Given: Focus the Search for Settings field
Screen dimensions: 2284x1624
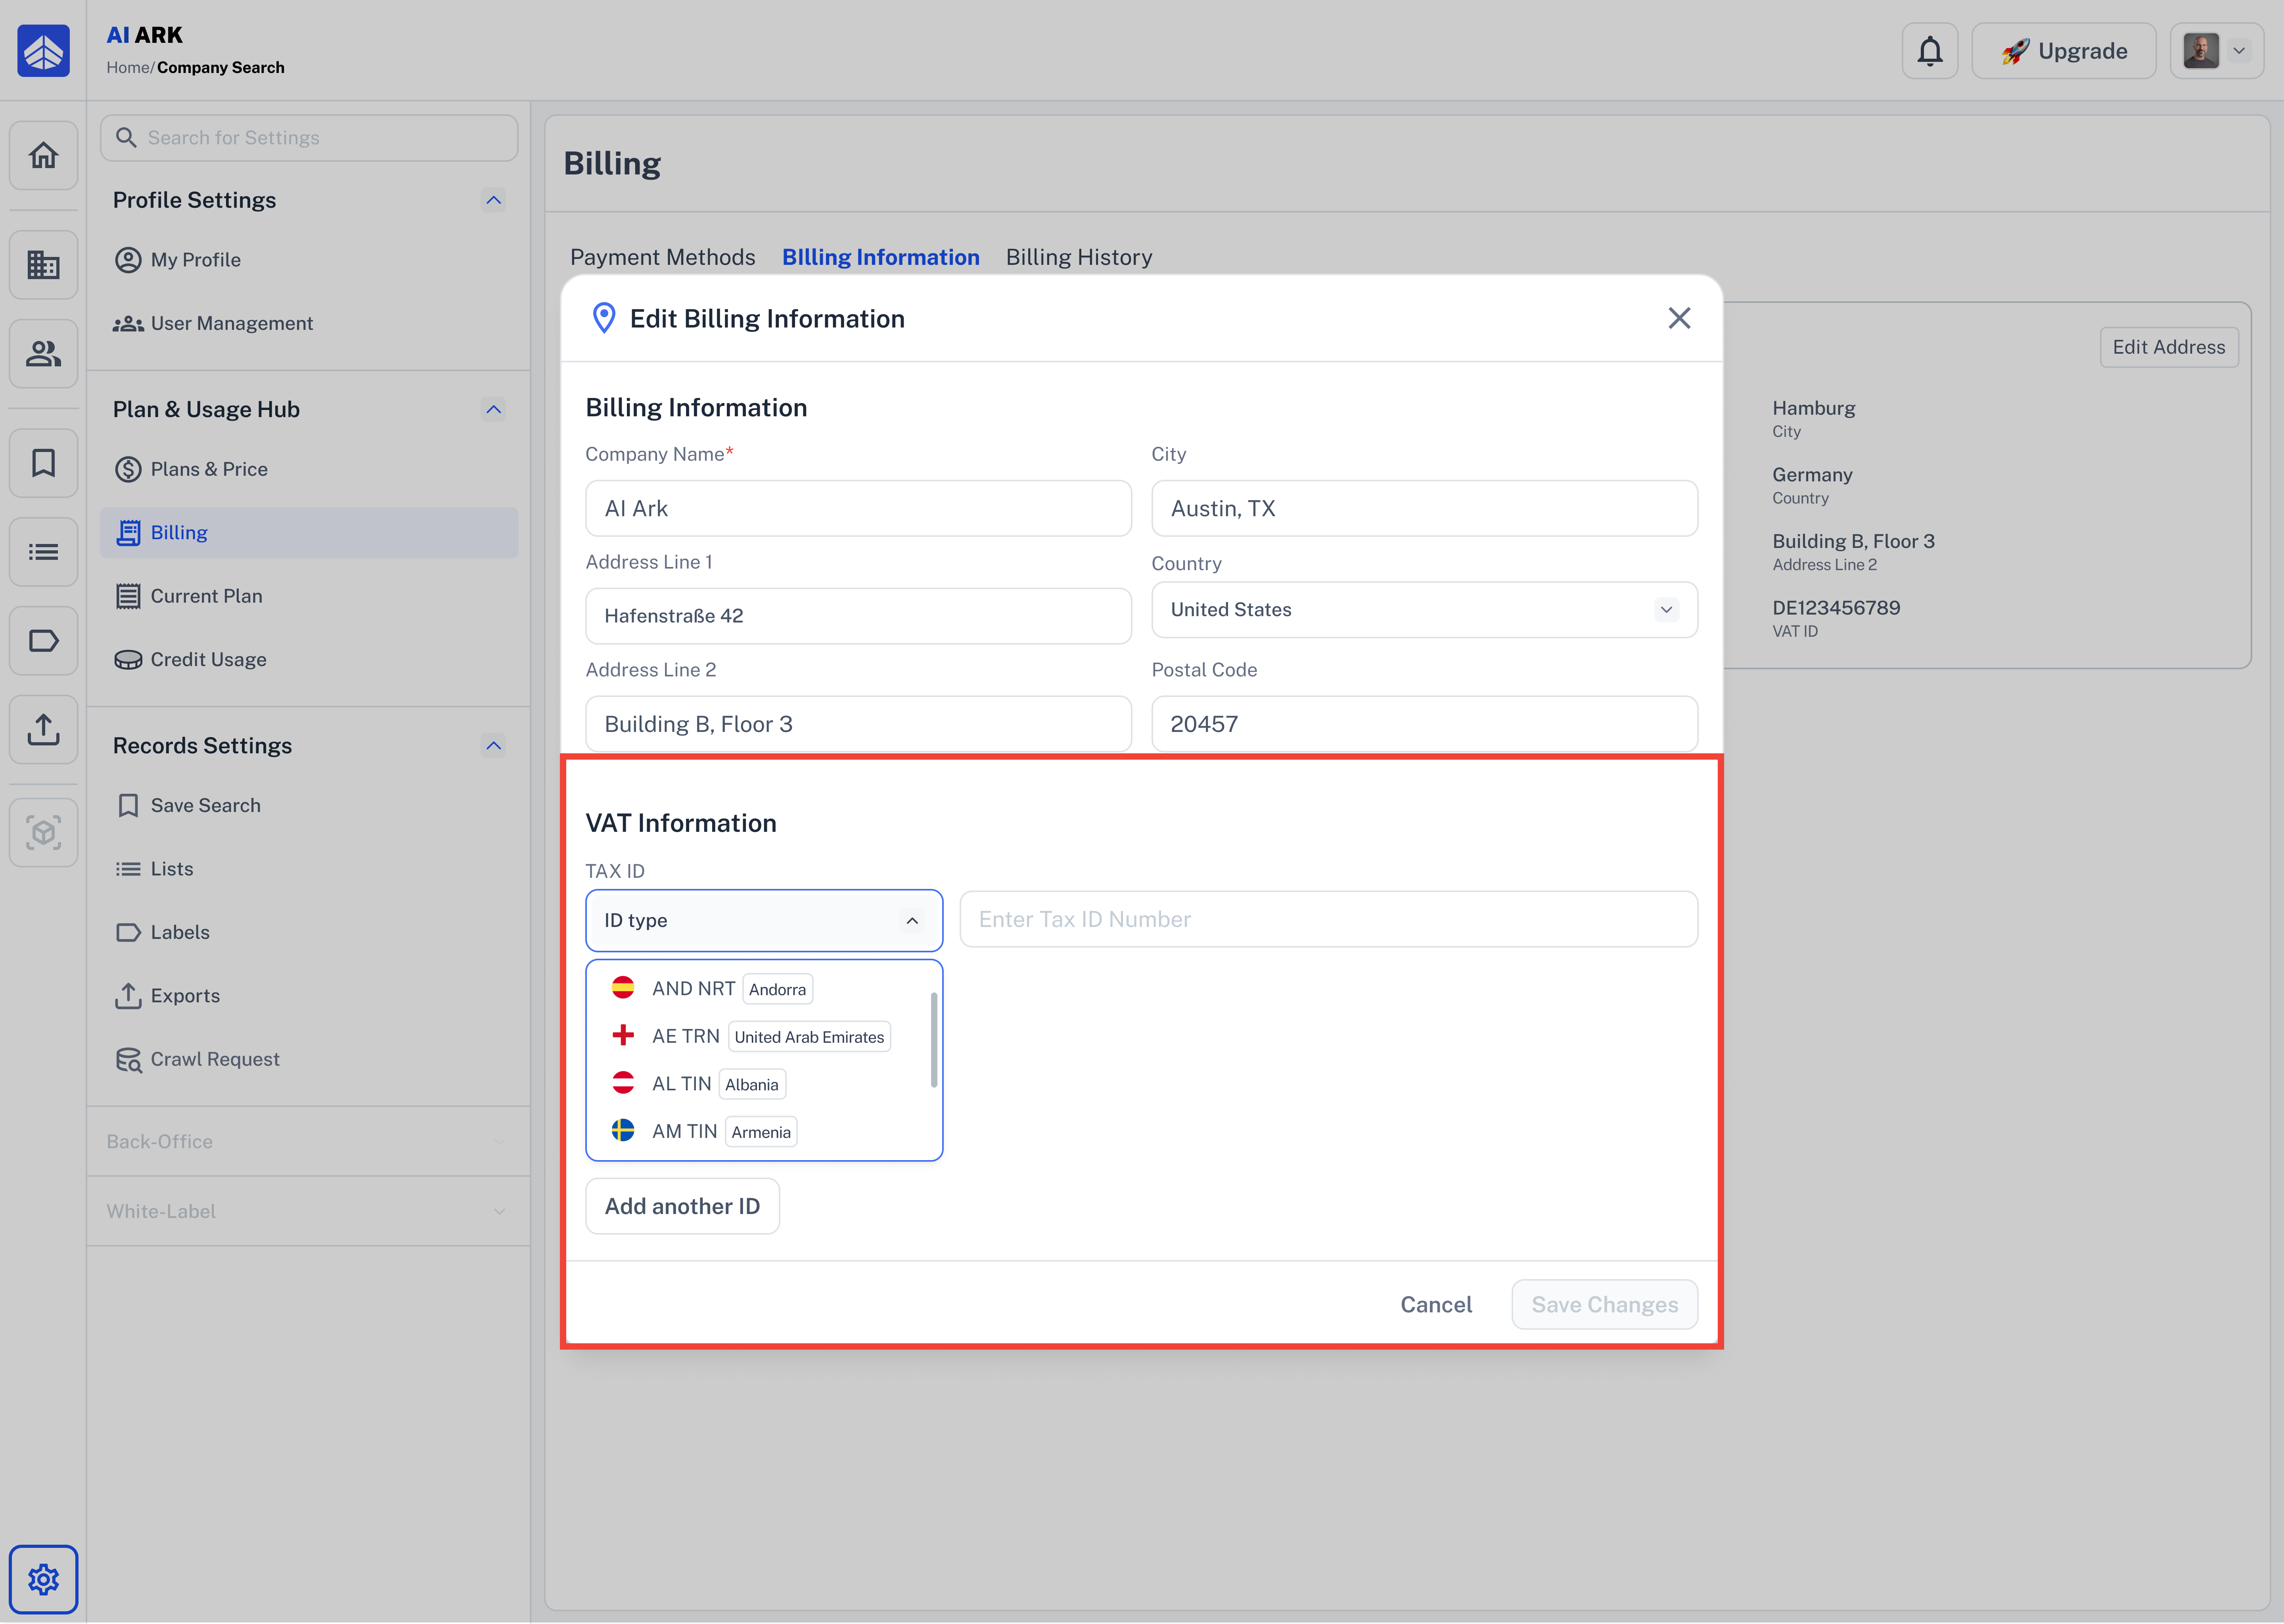Looking at the screenshot, I should (309, 138).
